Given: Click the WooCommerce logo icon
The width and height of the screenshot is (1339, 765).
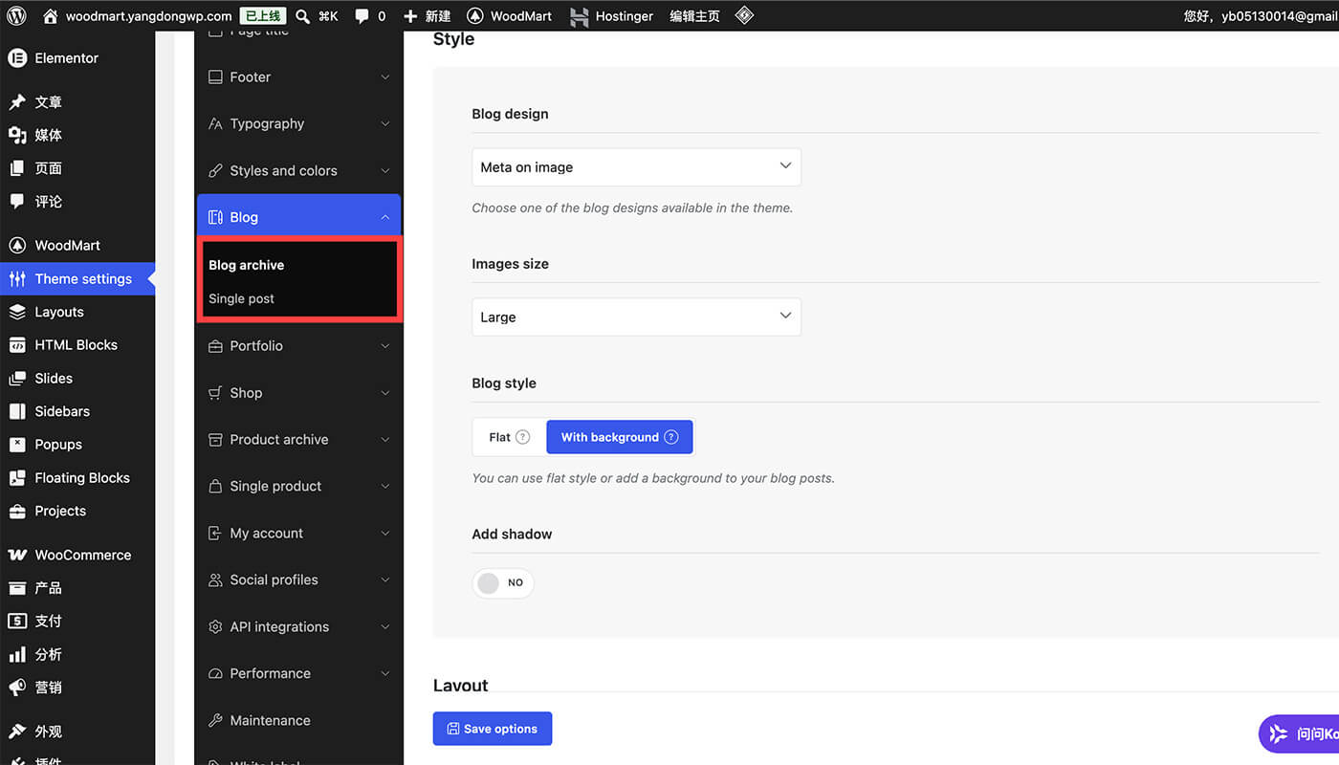Looking at the screenshot, I should [17, 555].
